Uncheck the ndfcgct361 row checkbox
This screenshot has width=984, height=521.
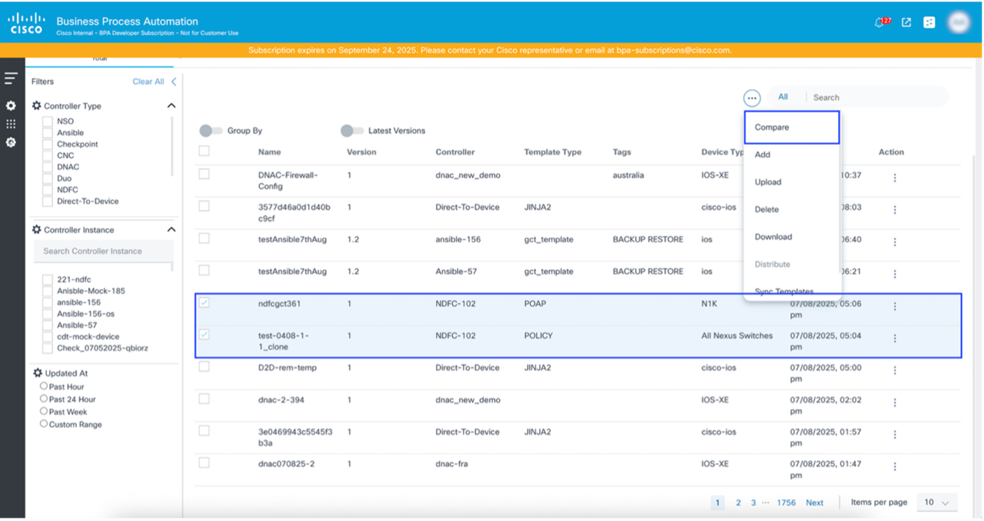click(204, 303)
